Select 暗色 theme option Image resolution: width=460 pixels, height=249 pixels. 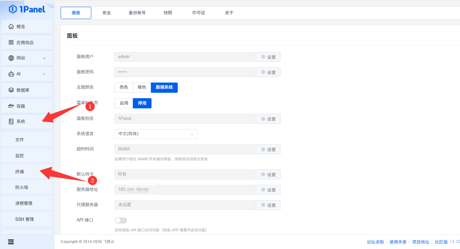point(142,87)
